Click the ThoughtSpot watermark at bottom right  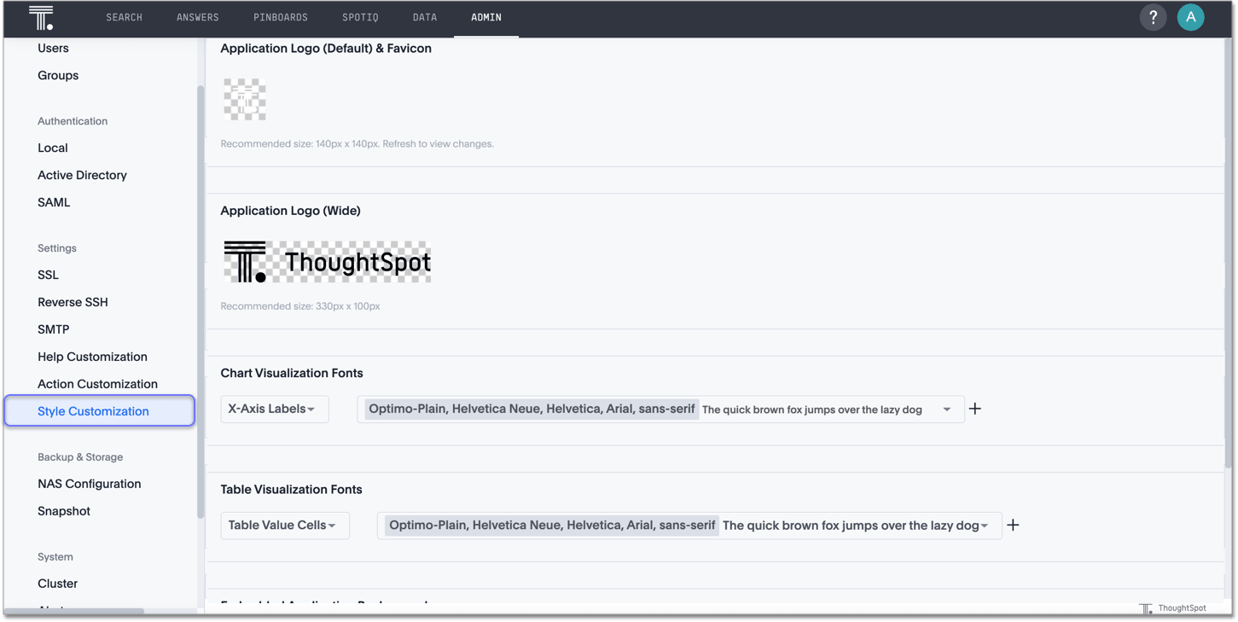pyautogui.click(x=1174, y=607)
